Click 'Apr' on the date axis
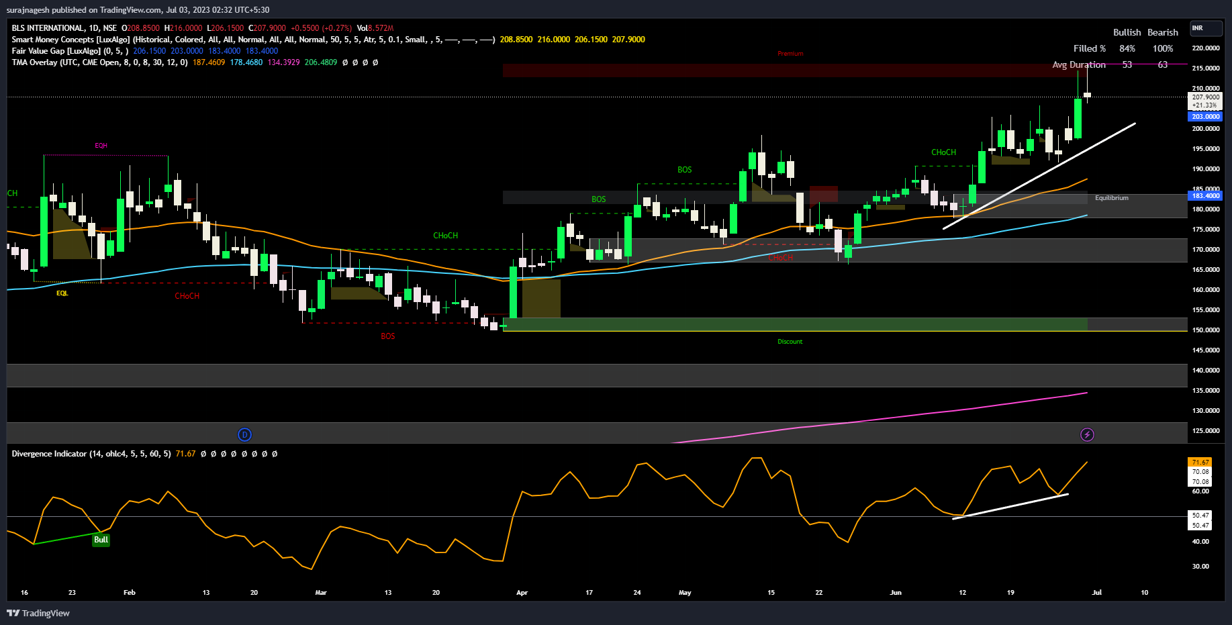1232x625 pixels. pos(522,593)
